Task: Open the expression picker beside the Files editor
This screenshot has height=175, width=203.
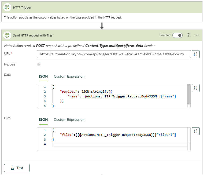Action: coord(195,131)
